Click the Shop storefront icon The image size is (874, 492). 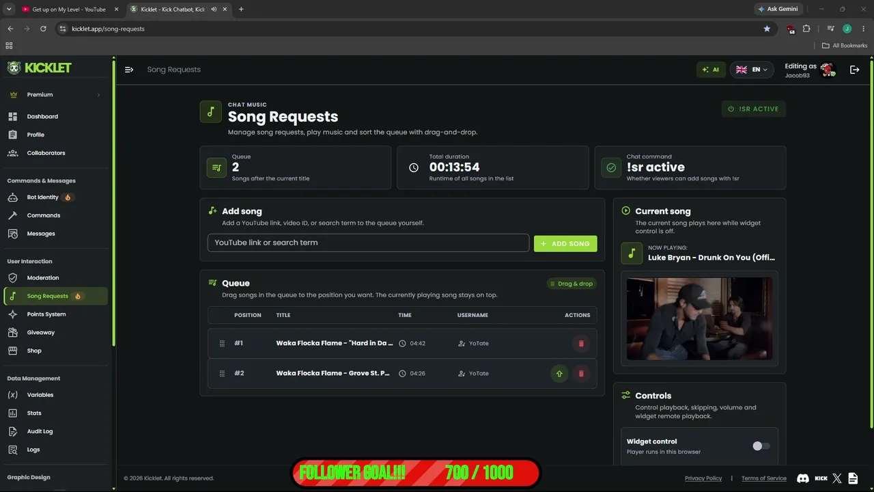[12, 351]
